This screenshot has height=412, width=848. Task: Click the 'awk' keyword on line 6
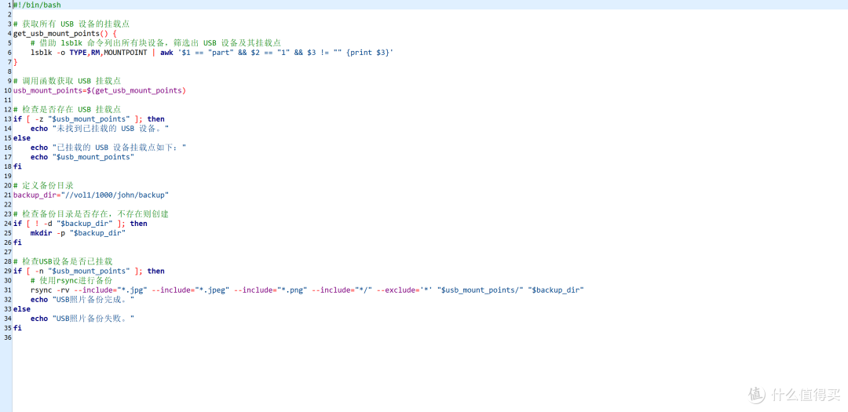tap(166, 53)
